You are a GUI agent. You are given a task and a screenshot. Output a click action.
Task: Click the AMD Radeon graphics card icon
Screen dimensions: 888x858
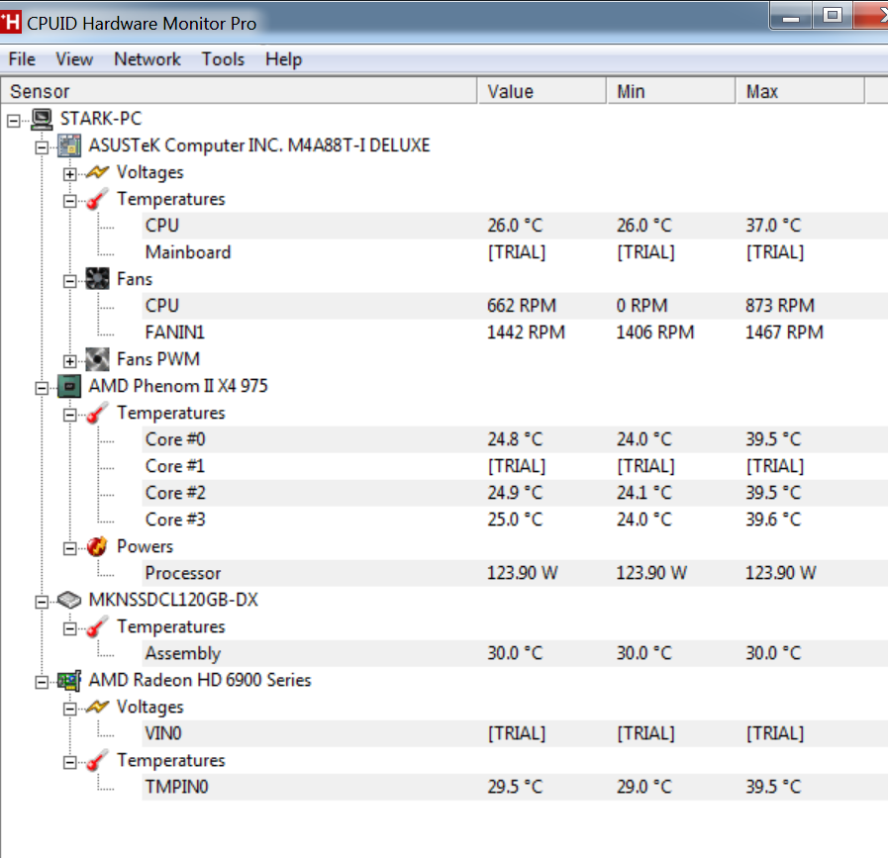[69, 681]
